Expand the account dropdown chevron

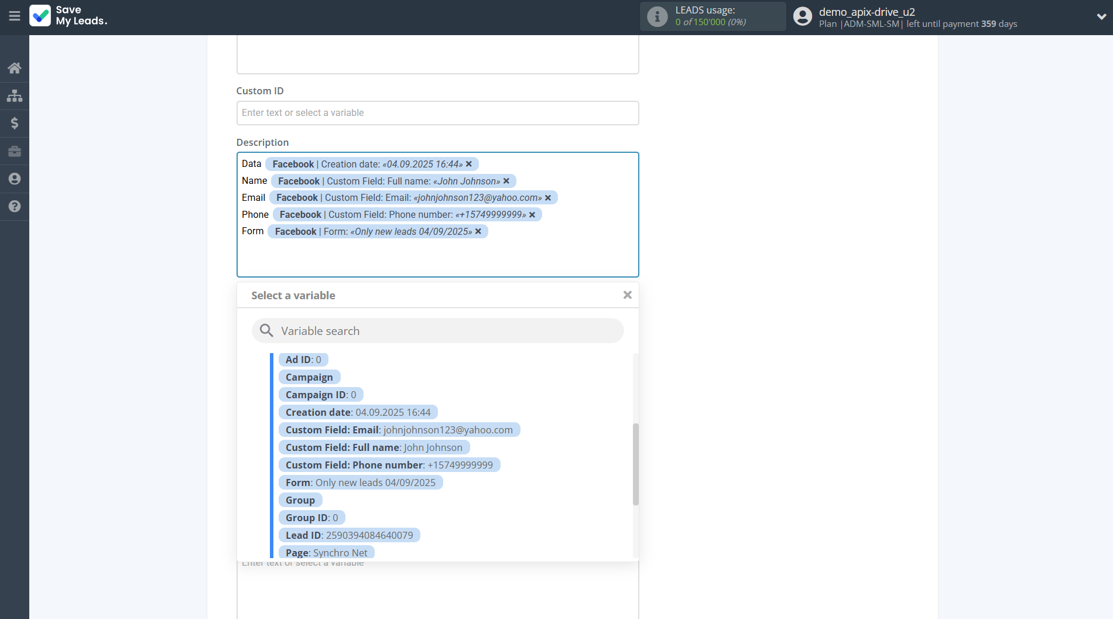tap(1101, 16)
